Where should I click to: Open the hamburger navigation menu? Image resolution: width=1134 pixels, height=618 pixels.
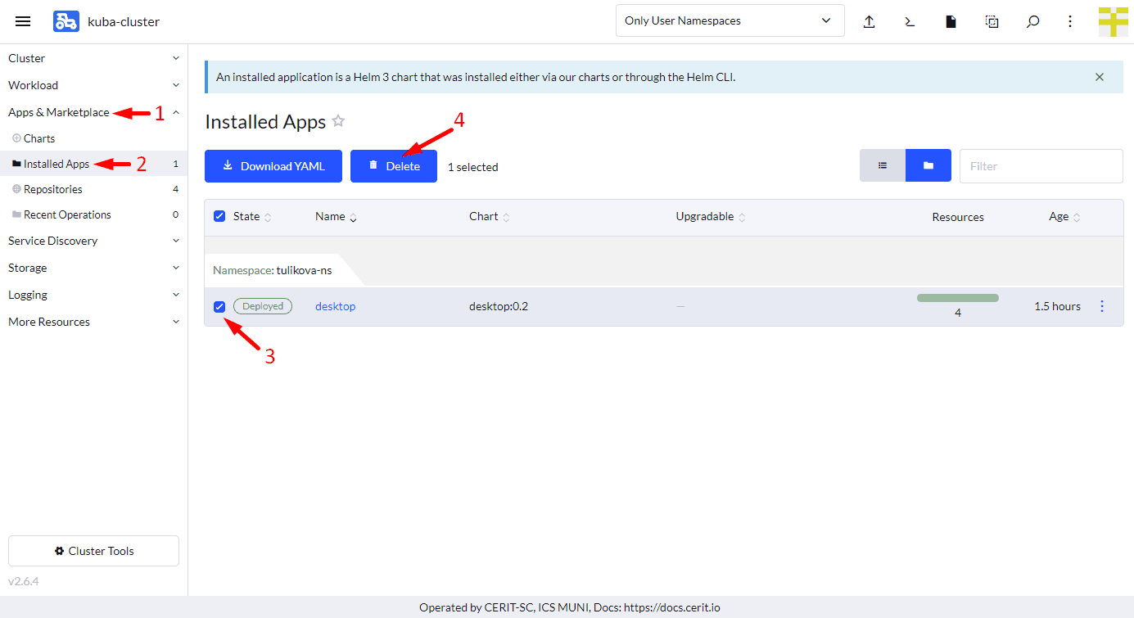23,21
